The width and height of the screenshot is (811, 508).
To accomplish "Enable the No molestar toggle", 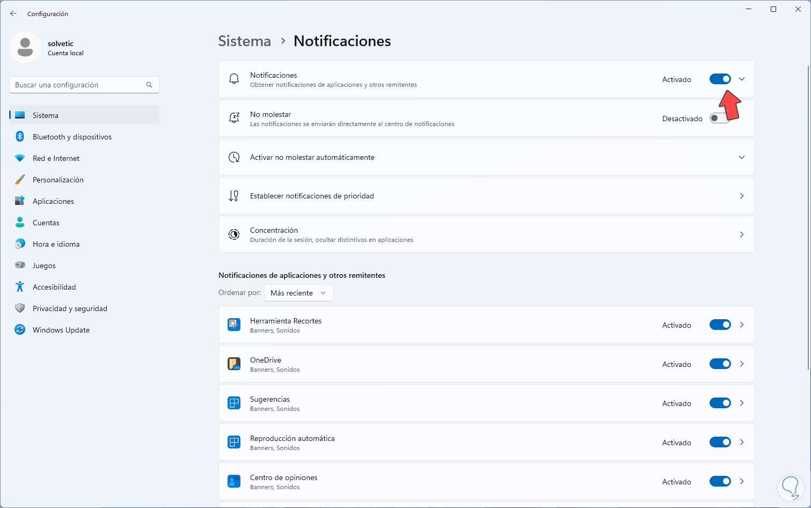I will tap(720, 119).
